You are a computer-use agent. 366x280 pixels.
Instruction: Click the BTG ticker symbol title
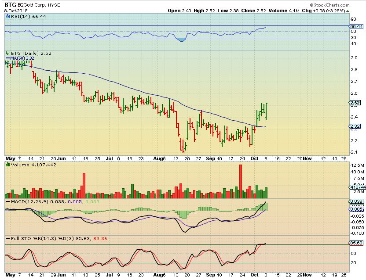pyautogui.click(x=10, y=5)
